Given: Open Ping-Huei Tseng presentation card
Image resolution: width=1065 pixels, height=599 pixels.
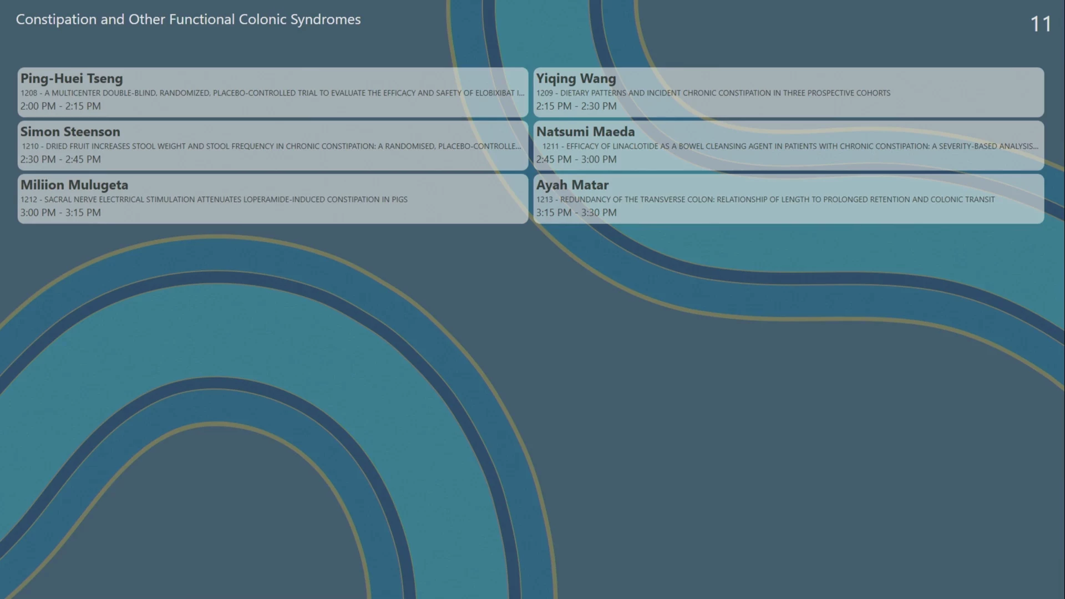Looking at the screenshot, I should pos(273,92).
